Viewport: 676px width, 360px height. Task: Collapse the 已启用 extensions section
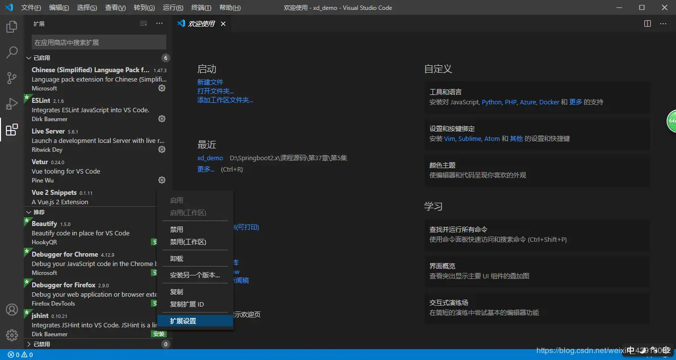click(43, 57)
